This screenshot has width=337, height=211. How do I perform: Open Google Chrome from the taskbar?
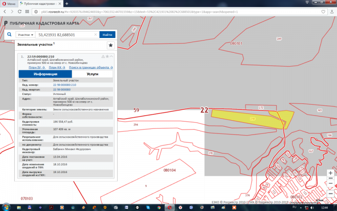point(159,208)
